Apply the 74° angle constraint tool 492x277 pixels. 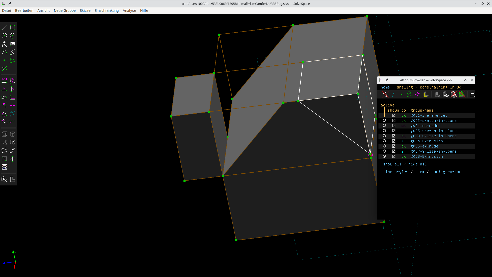[x=12, y=81]
